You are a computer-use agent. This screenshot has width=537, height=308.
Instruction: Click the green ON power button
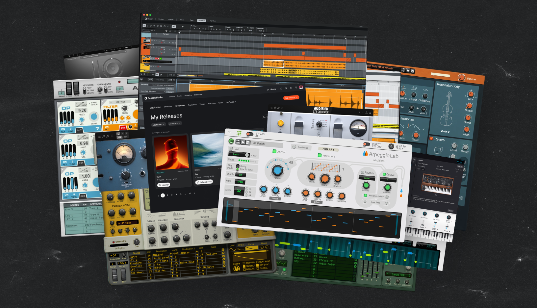231,141
